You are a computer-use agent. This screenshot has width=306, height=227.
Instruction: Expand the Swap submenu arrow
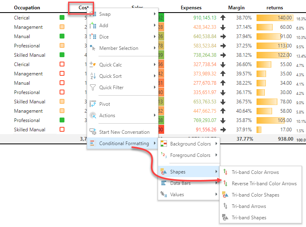pos(154,14)
